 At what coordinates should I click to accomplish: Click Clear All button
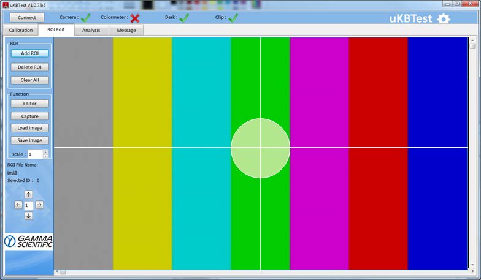pos(29,80)
